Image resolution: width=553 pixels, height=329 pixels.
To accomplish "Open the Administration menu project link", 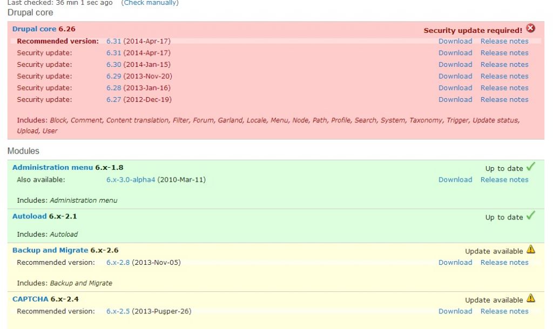I will [x=52, y=168].
